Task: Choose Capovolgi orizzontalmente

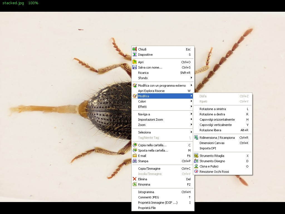Action: point(217,120)
